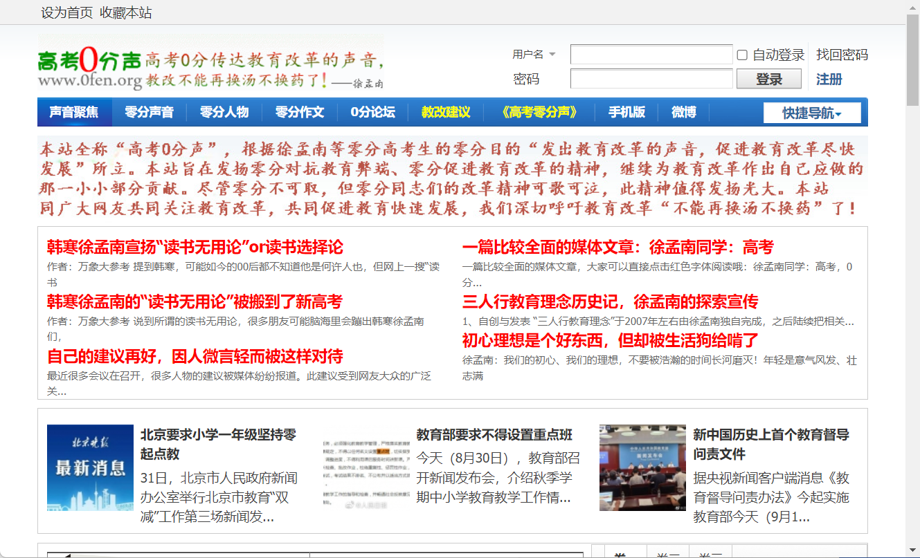Click the red site introduction banner text
The height and width of the screenshot is (558, 920).
click(452, 178)
